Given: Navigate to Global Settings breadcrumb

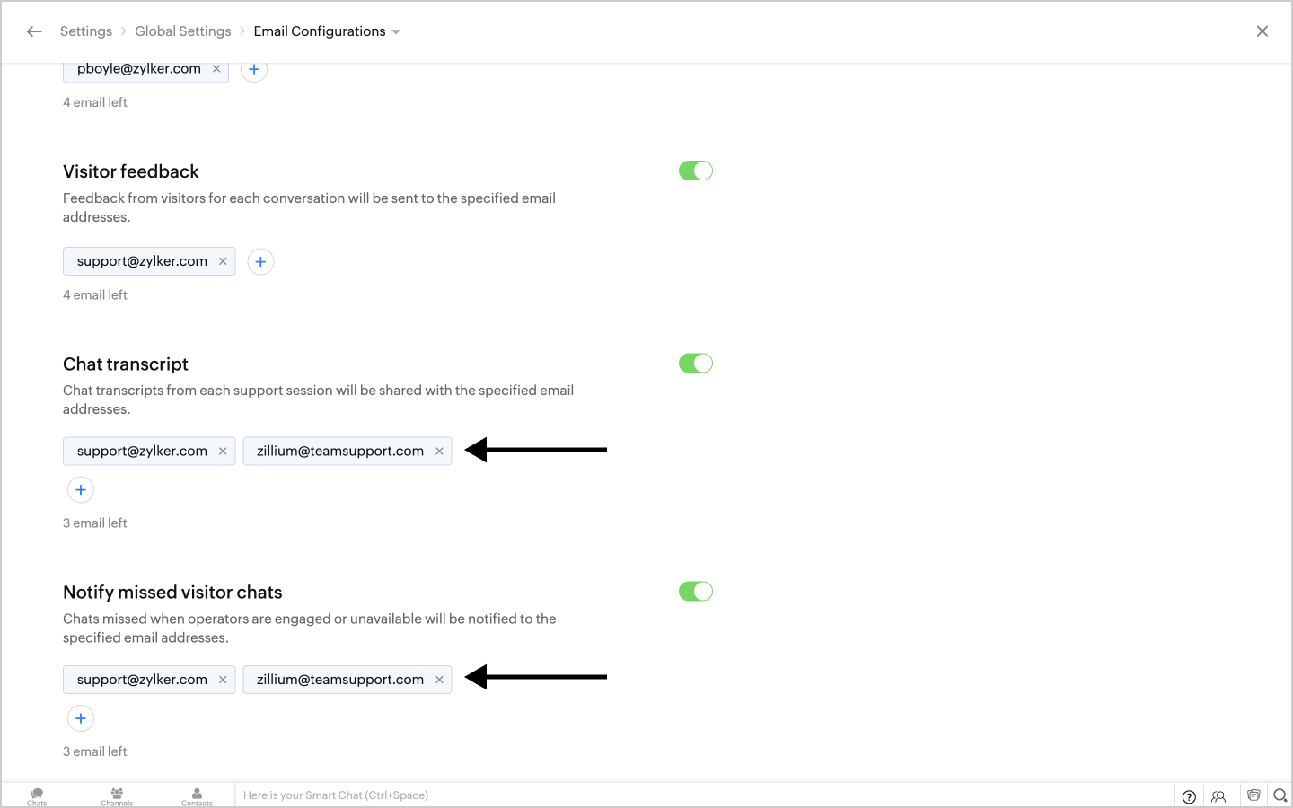Looking at the screenshot, I should click(x=183, y=31).
